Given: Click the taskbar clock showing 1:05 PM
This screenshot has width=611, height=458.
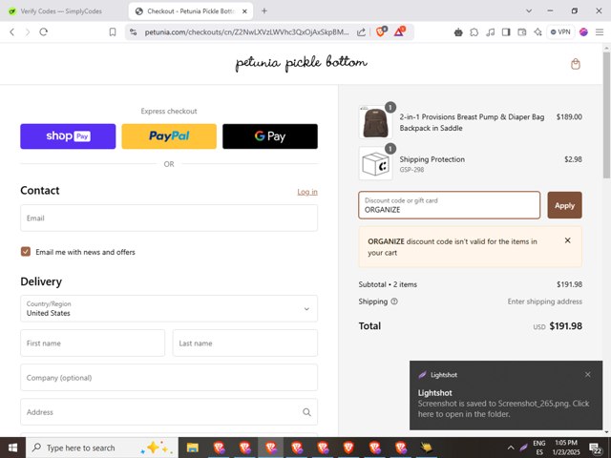Looking at the screenshot, I should pos(566,448).
